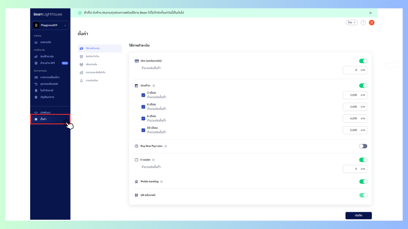Click the 6 เดือน minimum amount field showing 4,000
The height and width of the screenshot is (229, 408).
(x=355, y=118)
